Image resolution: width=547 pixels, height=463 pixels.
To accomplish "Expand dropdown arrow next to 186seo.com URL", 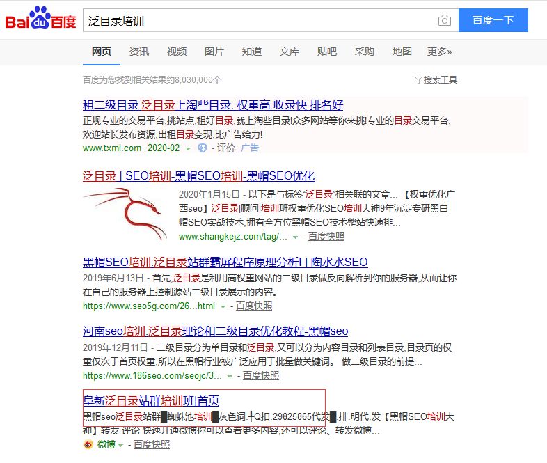I will point(230,377).
